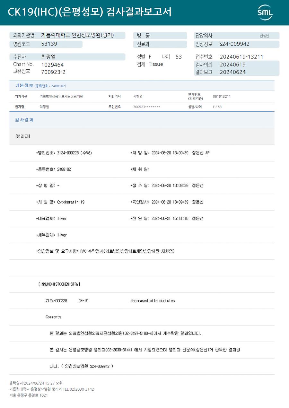Click the *등록번호: 2488102 result line
Viewport: 289px width, 408px height.
pos(53,169)
